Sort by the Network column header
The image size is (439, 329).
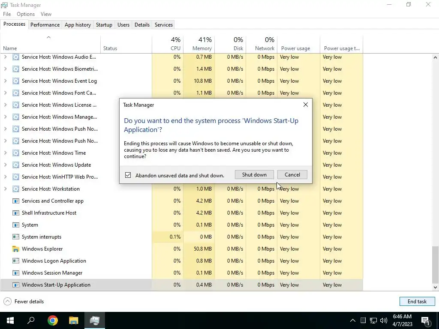pyautogui.click(x=262, y=45)
